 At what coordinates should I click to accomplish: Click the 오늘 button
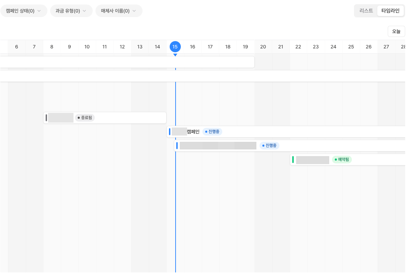(396, 31)
